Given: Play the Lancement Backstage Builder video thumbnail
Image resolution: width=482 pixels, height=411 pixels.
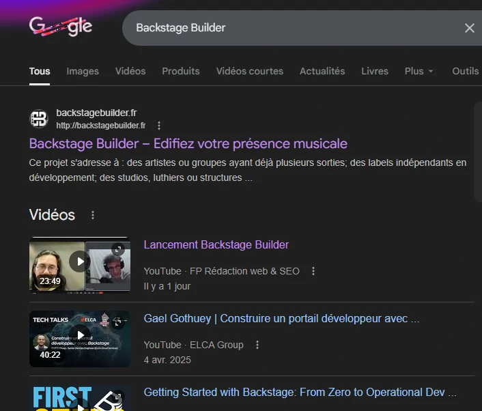Looking at the screenshot, I should pos(79,261).
